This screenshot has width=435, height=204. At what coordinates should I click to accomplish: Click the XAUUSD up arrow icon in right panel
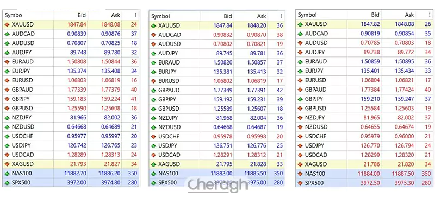click(300, 24)
